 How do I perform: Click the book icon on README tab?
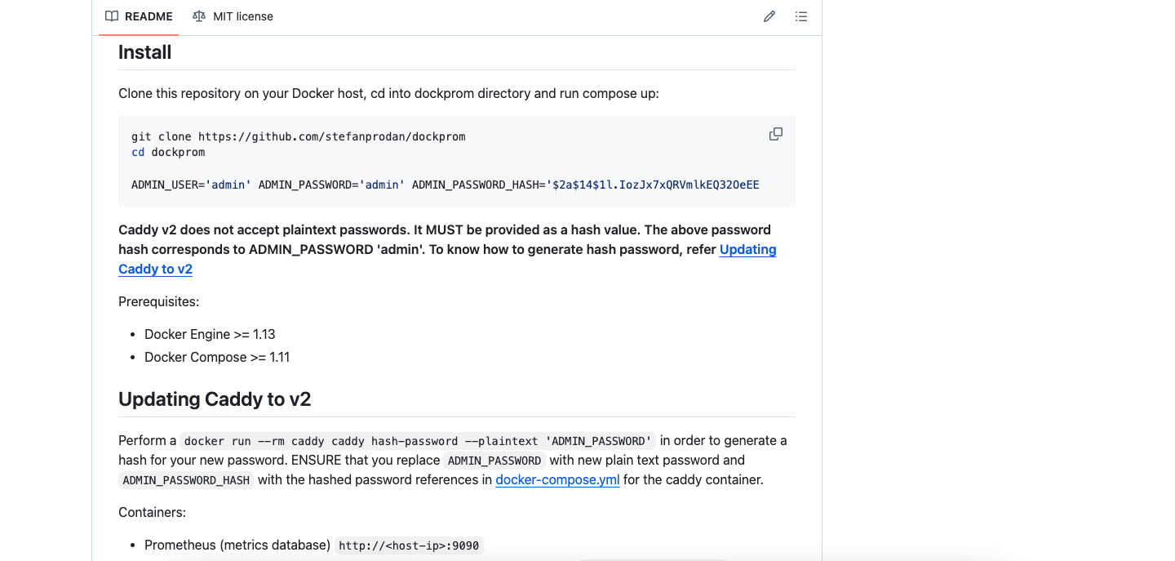coord(112,16)
